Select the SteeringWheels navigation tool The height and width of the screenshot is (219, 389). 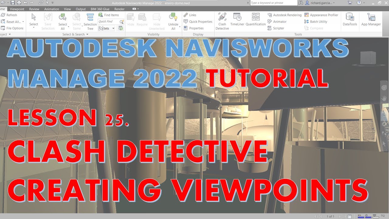pyautogui.click(x=385, y=88)
